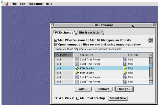Viewport: 159px width, 106px height.
Task: Open the Apple menu
Action: click(7, 4)
